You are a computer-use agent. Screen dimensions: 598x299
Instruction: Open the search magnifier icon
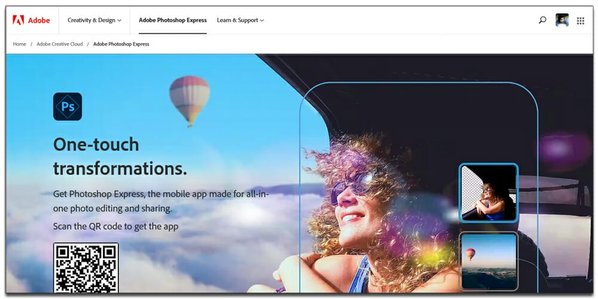point(542,20)
